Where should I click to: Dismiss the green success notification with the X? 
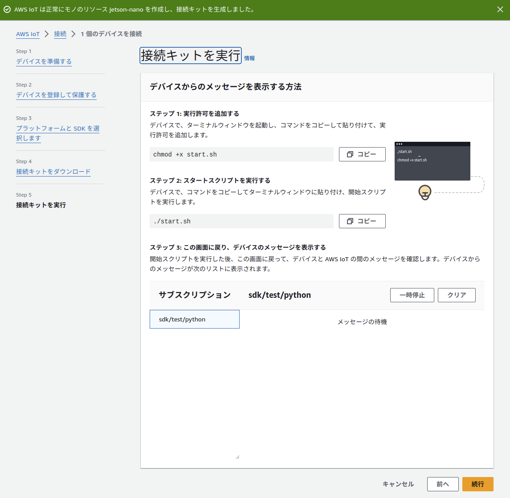coord(500,9)
